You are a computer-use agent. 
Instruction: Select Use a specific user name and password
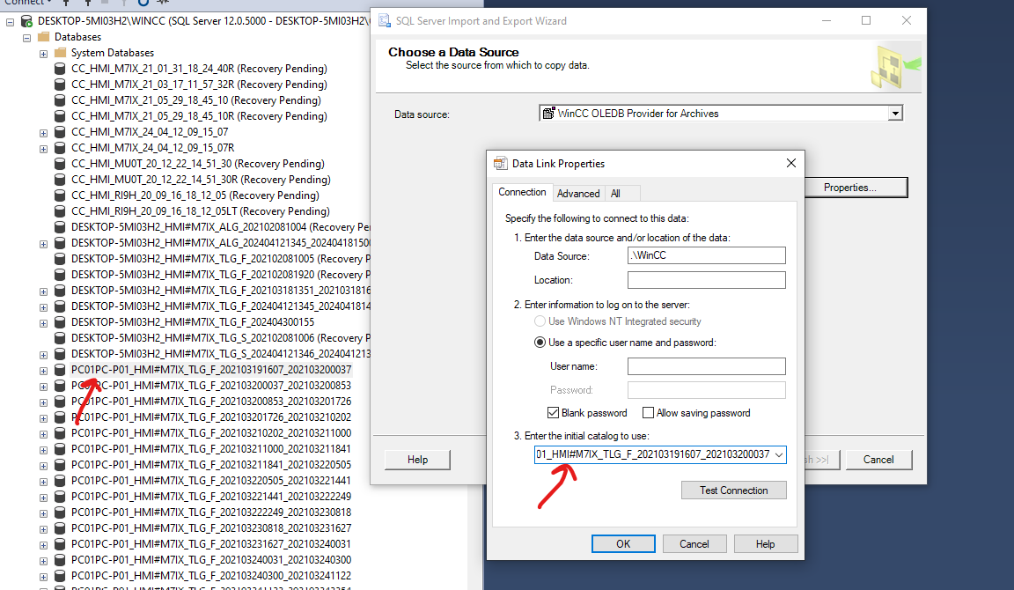click(540, 343)
